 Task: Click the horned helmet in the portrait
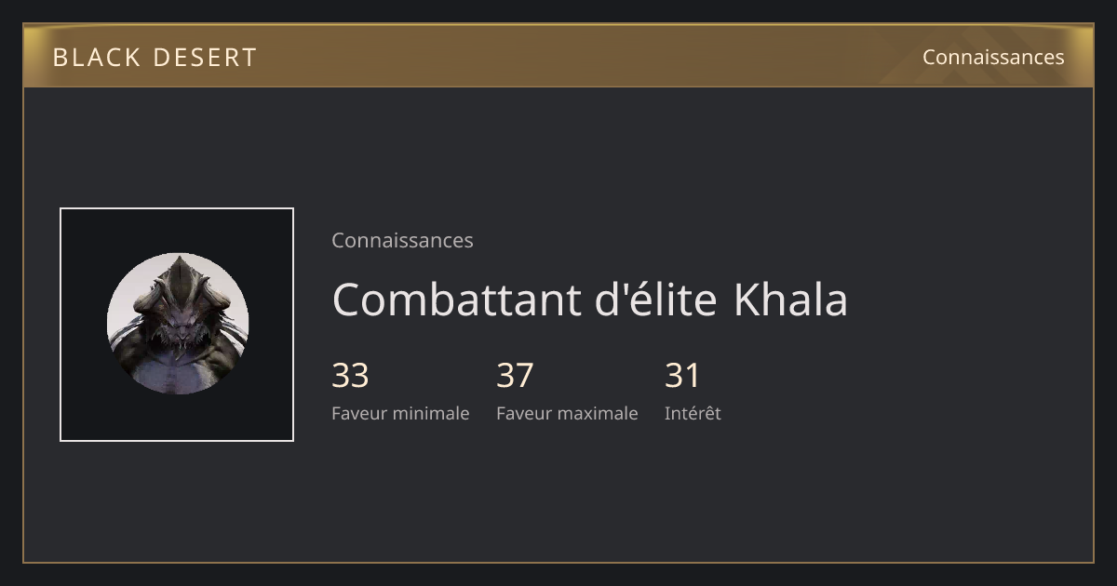click(178, 282)
